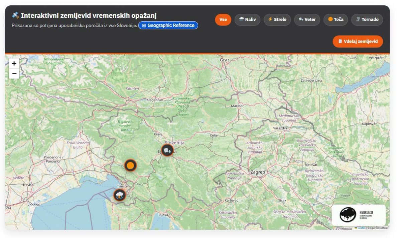Click the Karlovac town label

[x=232, y=200]
